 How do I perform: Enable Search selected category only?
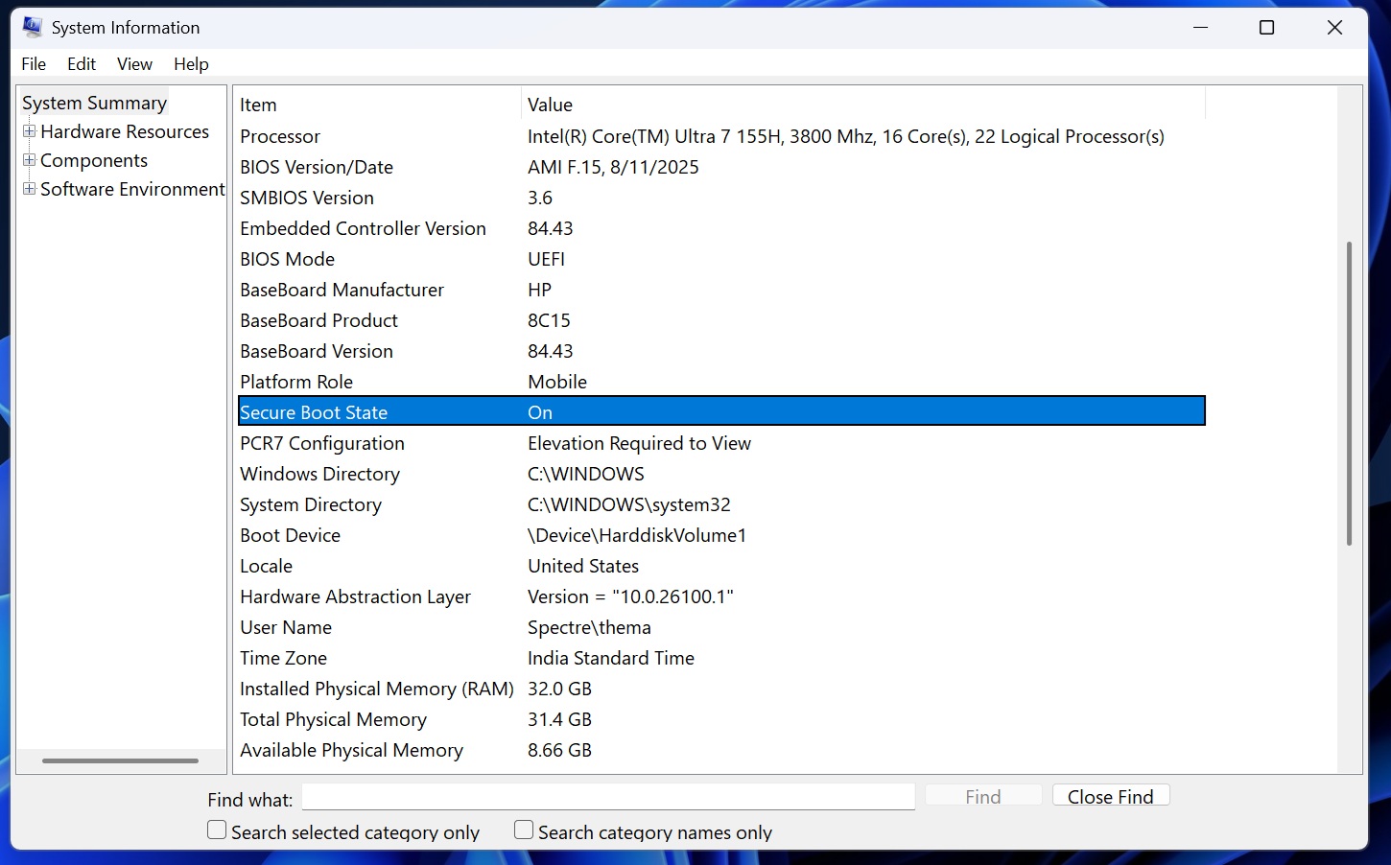pos(216,829)
